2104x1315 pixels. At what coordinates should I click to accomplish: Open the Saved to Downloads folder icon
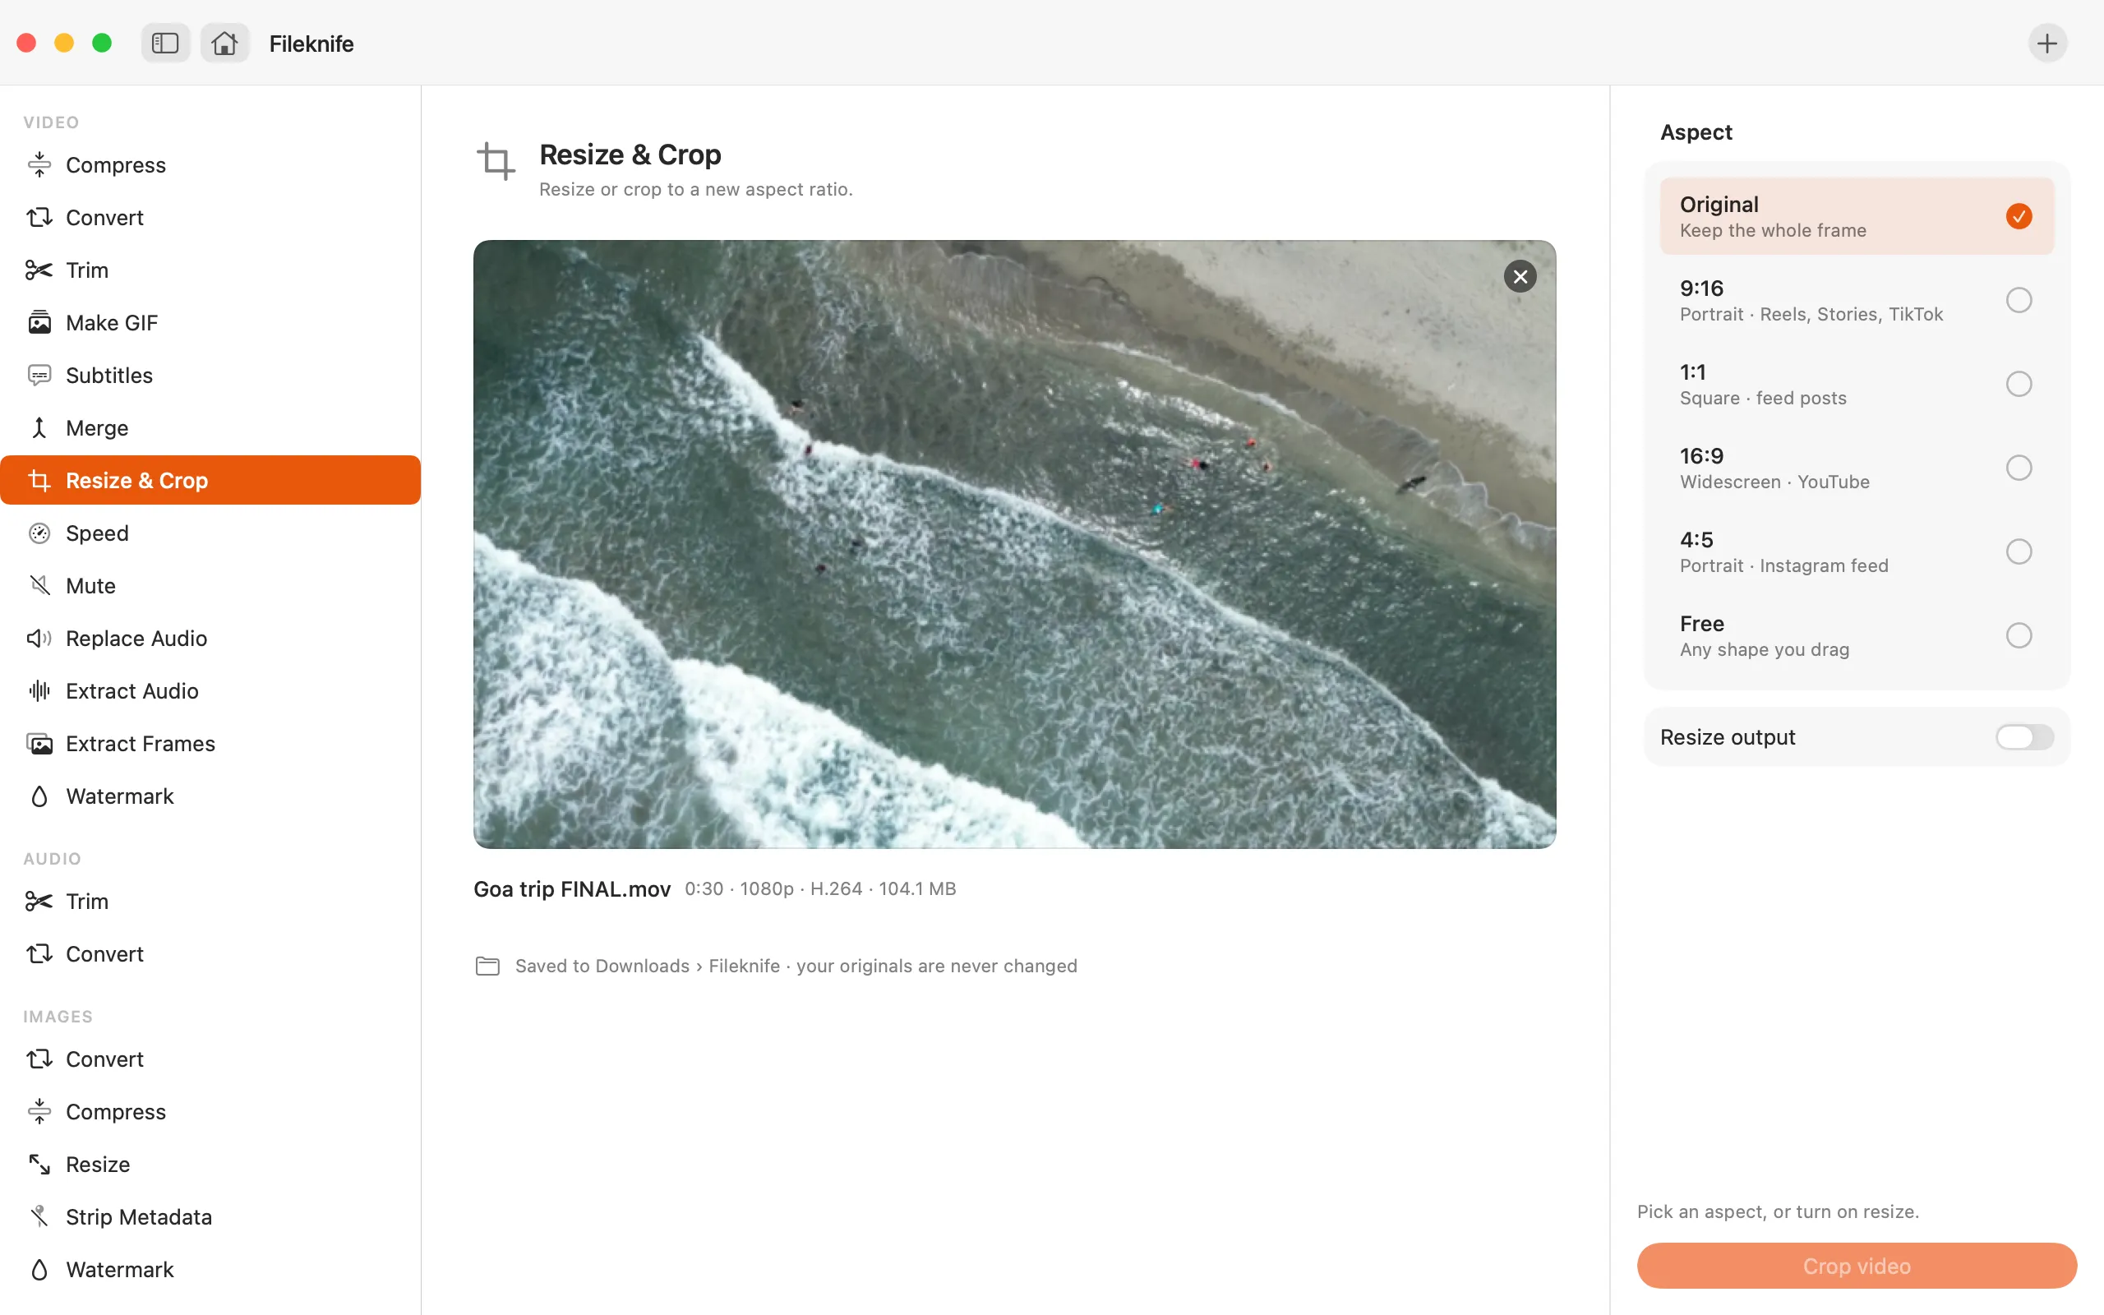pyautogui.click(x=487, y=967)
